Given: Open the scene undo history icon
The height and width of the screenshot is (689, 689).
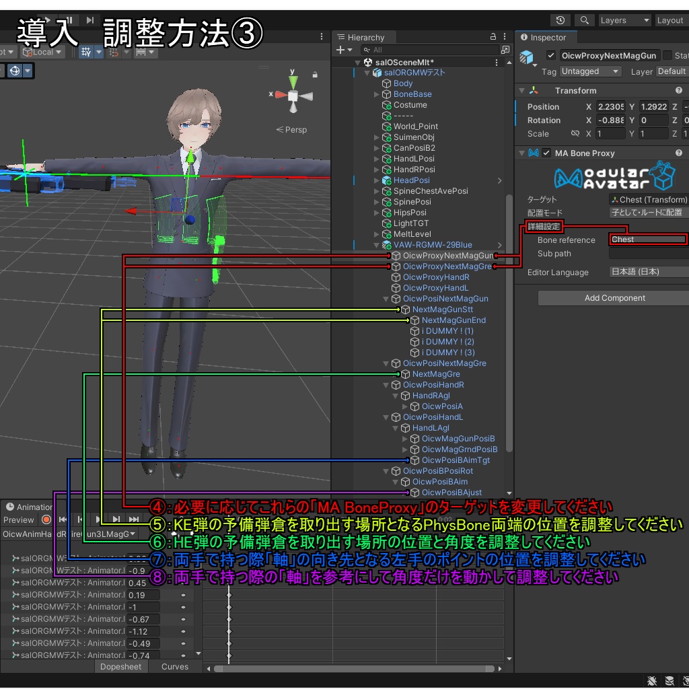Looking at the screenshot, I should coord(560,20).
